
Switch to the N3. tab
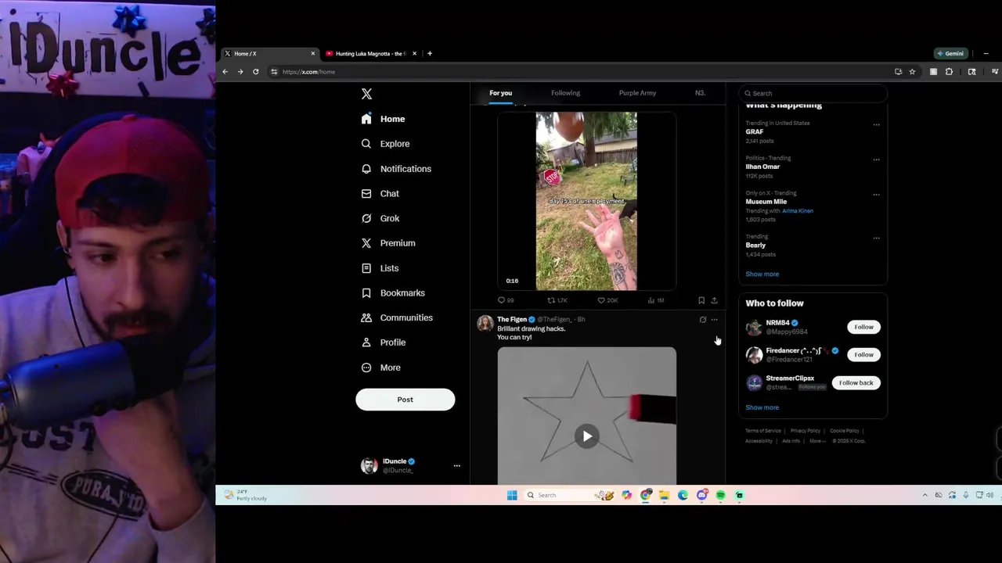point(700,93)
